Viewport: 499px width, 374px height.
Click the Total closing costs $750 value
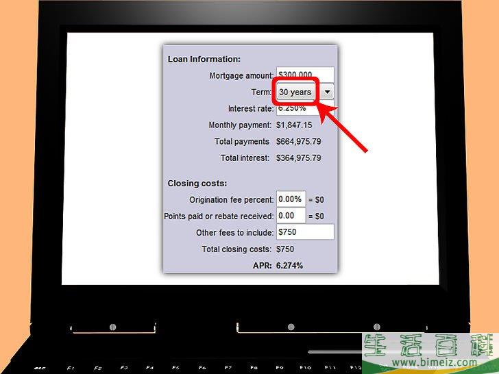(285, 249)
